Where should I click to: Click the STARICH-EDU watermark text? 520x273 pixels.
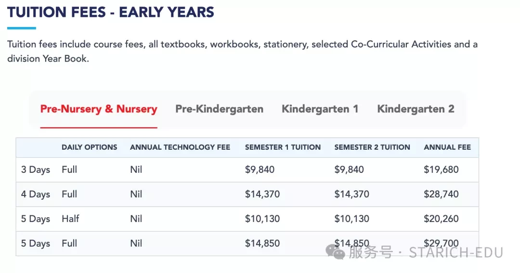(x=455, y=252)
